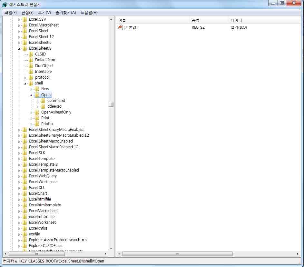Expand the Excel.Workspace key

19,182
